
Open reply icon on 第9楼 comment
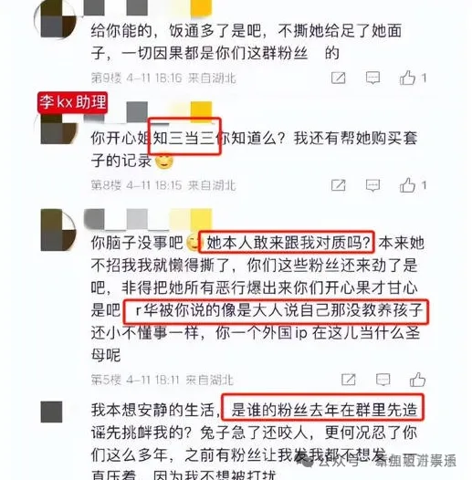coord(372,78)
